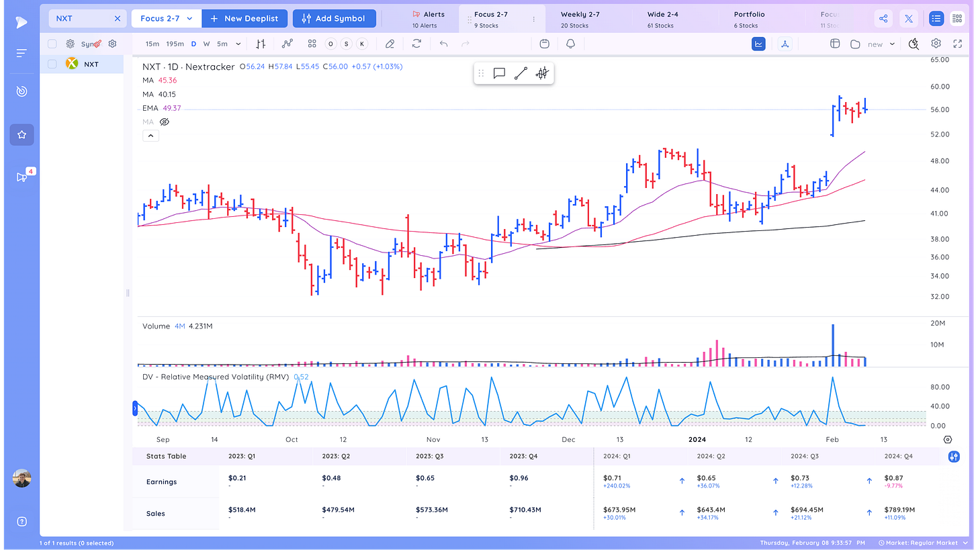Clear the NXT search with the X
The width and height of the screenshot is (978, 550).
[118, 19]
